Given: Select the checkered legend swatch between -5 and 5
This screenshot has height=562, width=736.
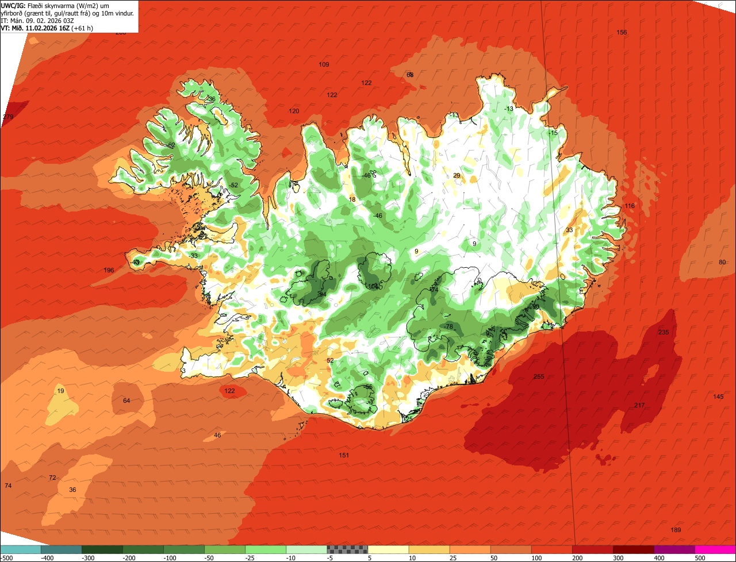Looking at the screenshot, I should pyautogui.click(x=347, y=549).
